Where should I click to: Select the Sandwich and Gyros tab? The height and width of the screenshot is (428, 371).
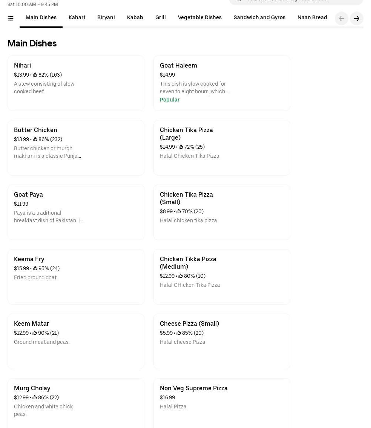pyautogui.click(x=259, y=18)
